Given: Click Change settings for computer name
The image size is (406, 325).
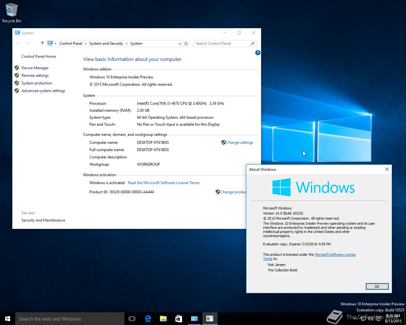Looking at the screenshot, I should (239, 143).
